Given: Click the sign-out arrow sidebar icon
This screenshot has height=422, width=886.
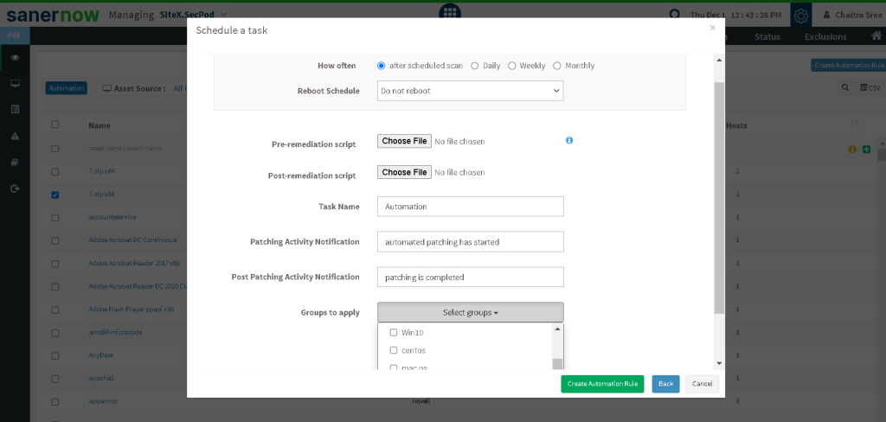Looking at the screenshot, I should (16, 189).
